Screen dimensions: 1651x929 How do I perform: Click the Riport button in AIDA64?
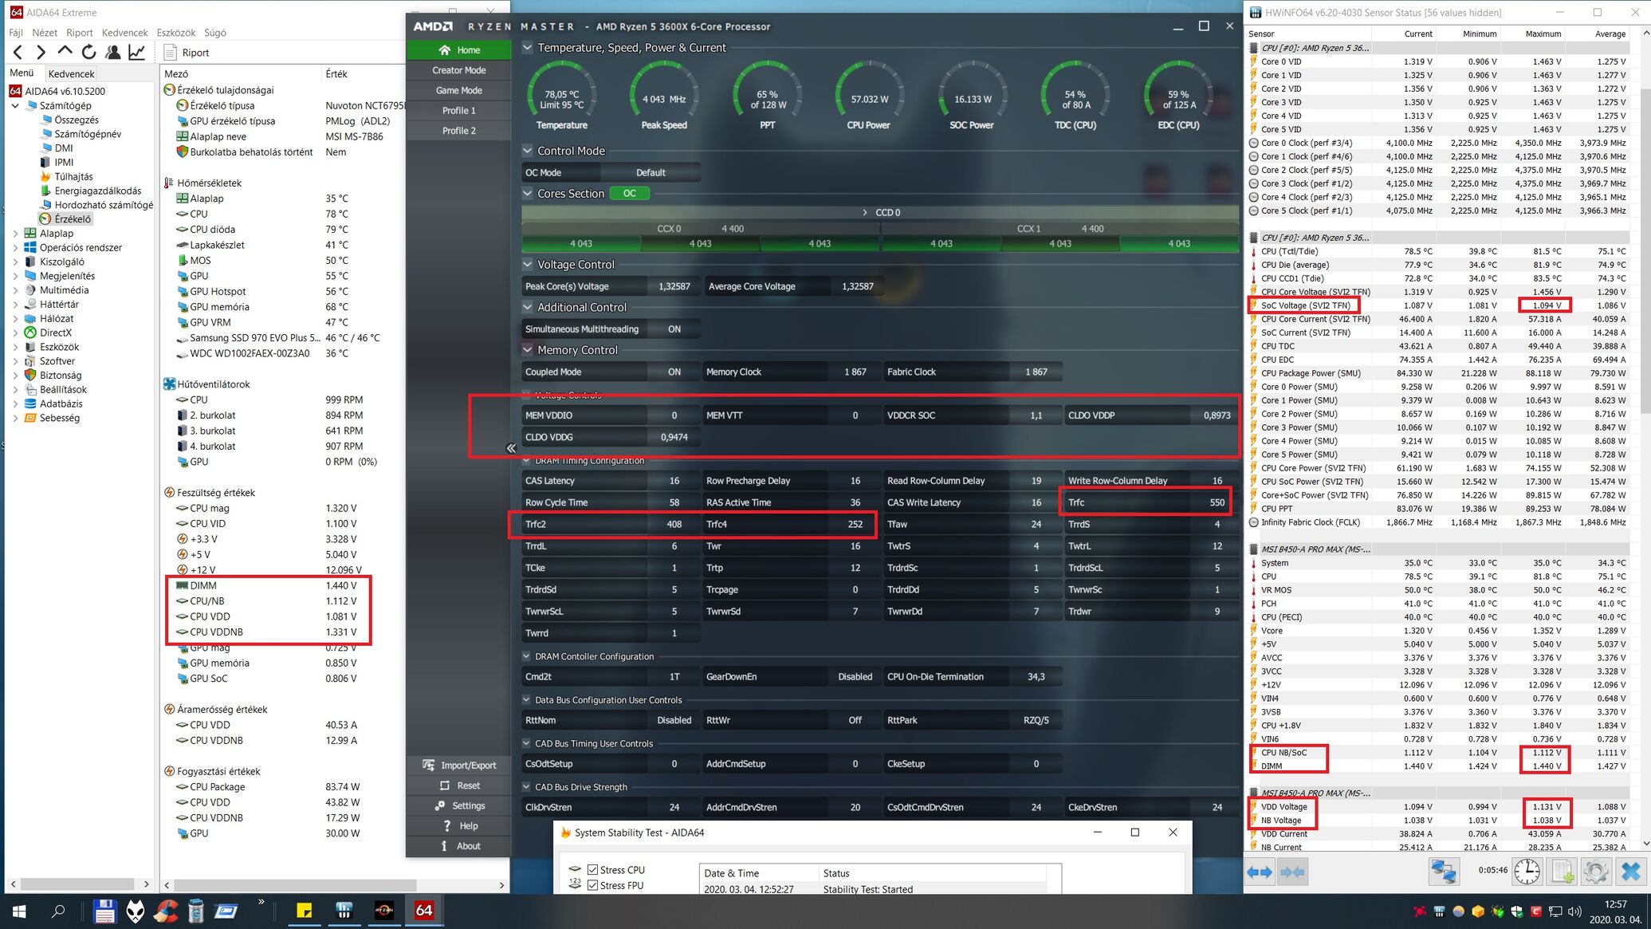coord(187,53)
